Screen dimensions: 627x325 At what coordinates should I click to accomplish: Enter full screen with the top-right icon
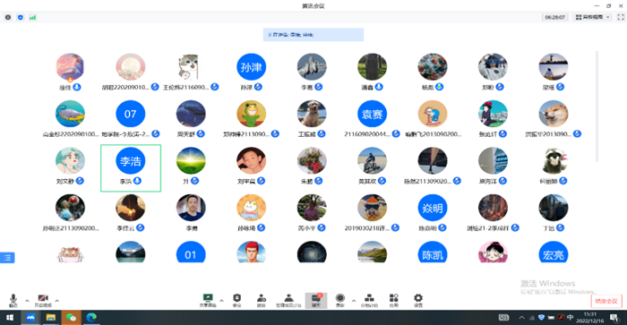[x=621, y=17]
